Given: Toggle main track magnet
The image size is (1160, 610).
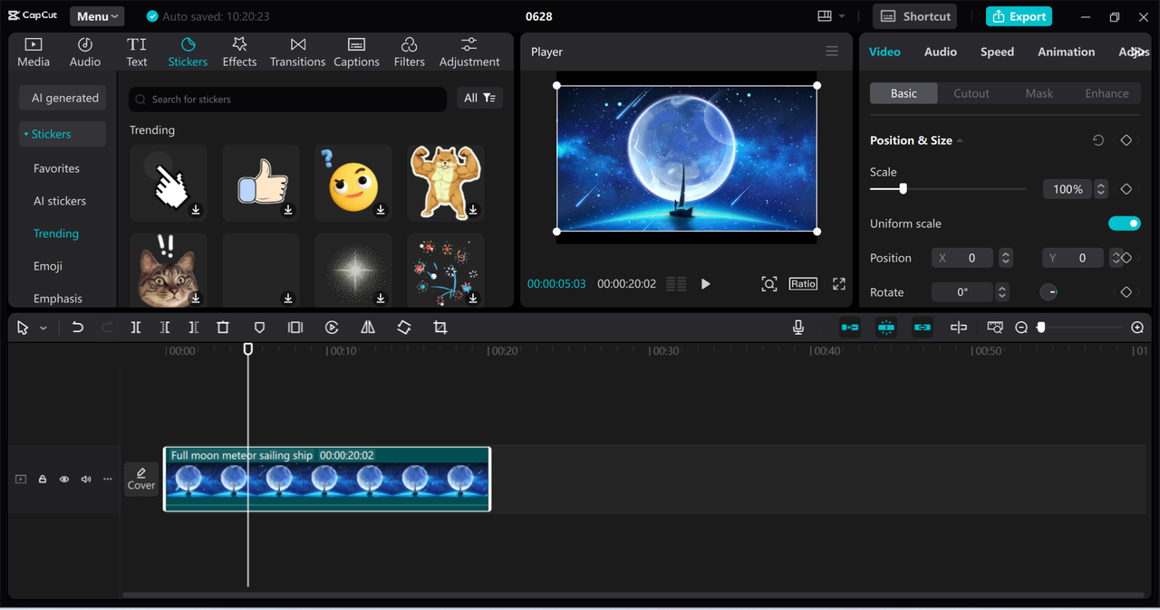Looking at the screenshot, I should point(850,328).
